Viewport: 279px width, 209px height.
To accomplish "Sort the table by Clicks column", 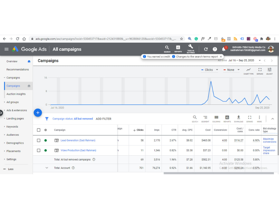I will pos(138,130).
